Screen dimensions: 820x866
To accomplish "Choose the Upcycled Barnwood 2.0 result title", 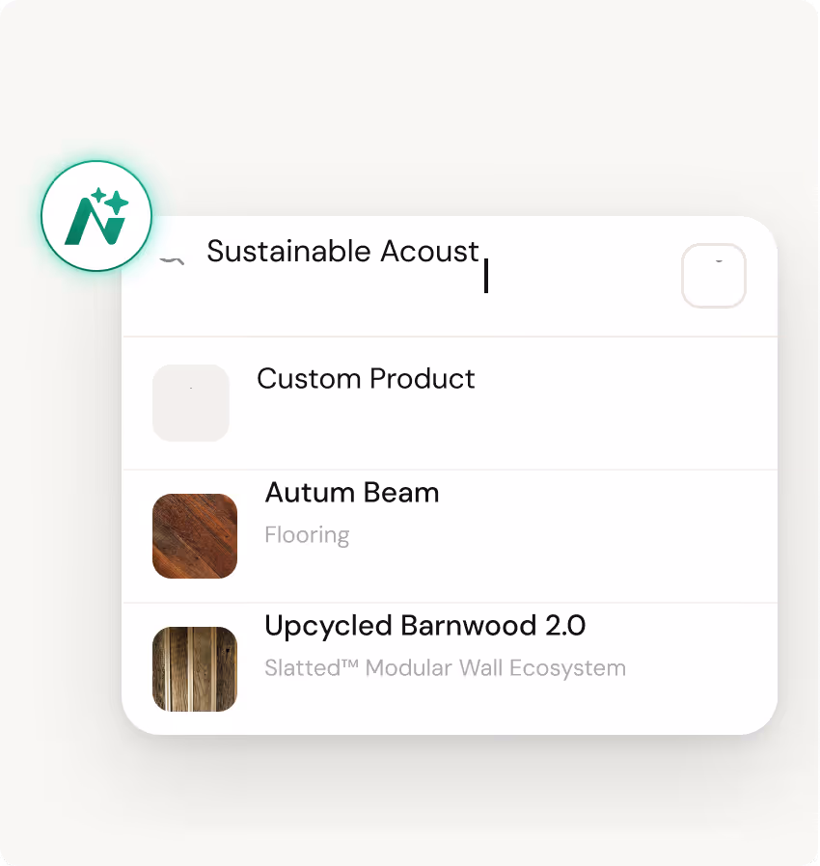I will [x=424, y=626].
